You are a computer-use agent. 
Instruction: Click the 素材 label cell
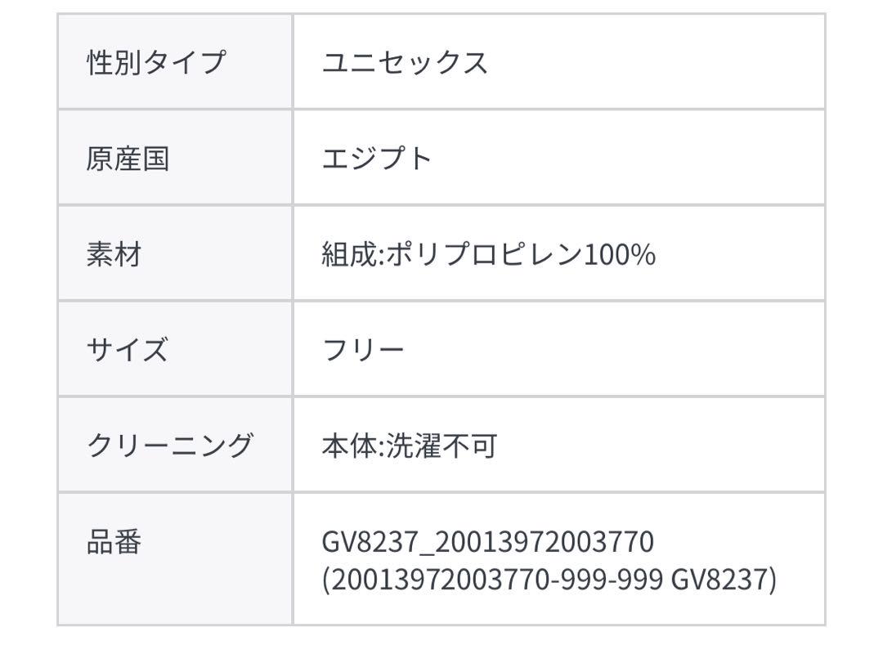pyautogui.click(x=175, y=253)
